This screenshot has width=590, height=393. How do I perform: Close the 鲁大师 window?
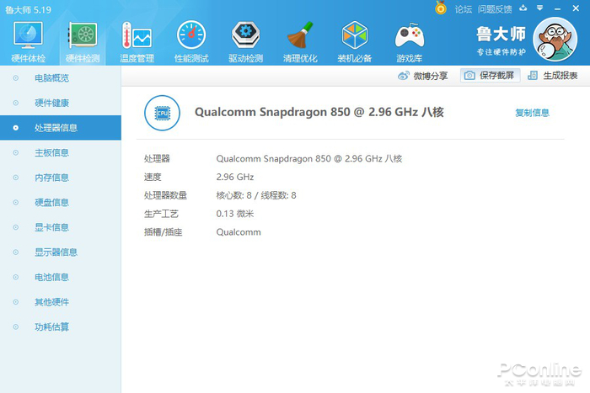coord(576,8)
